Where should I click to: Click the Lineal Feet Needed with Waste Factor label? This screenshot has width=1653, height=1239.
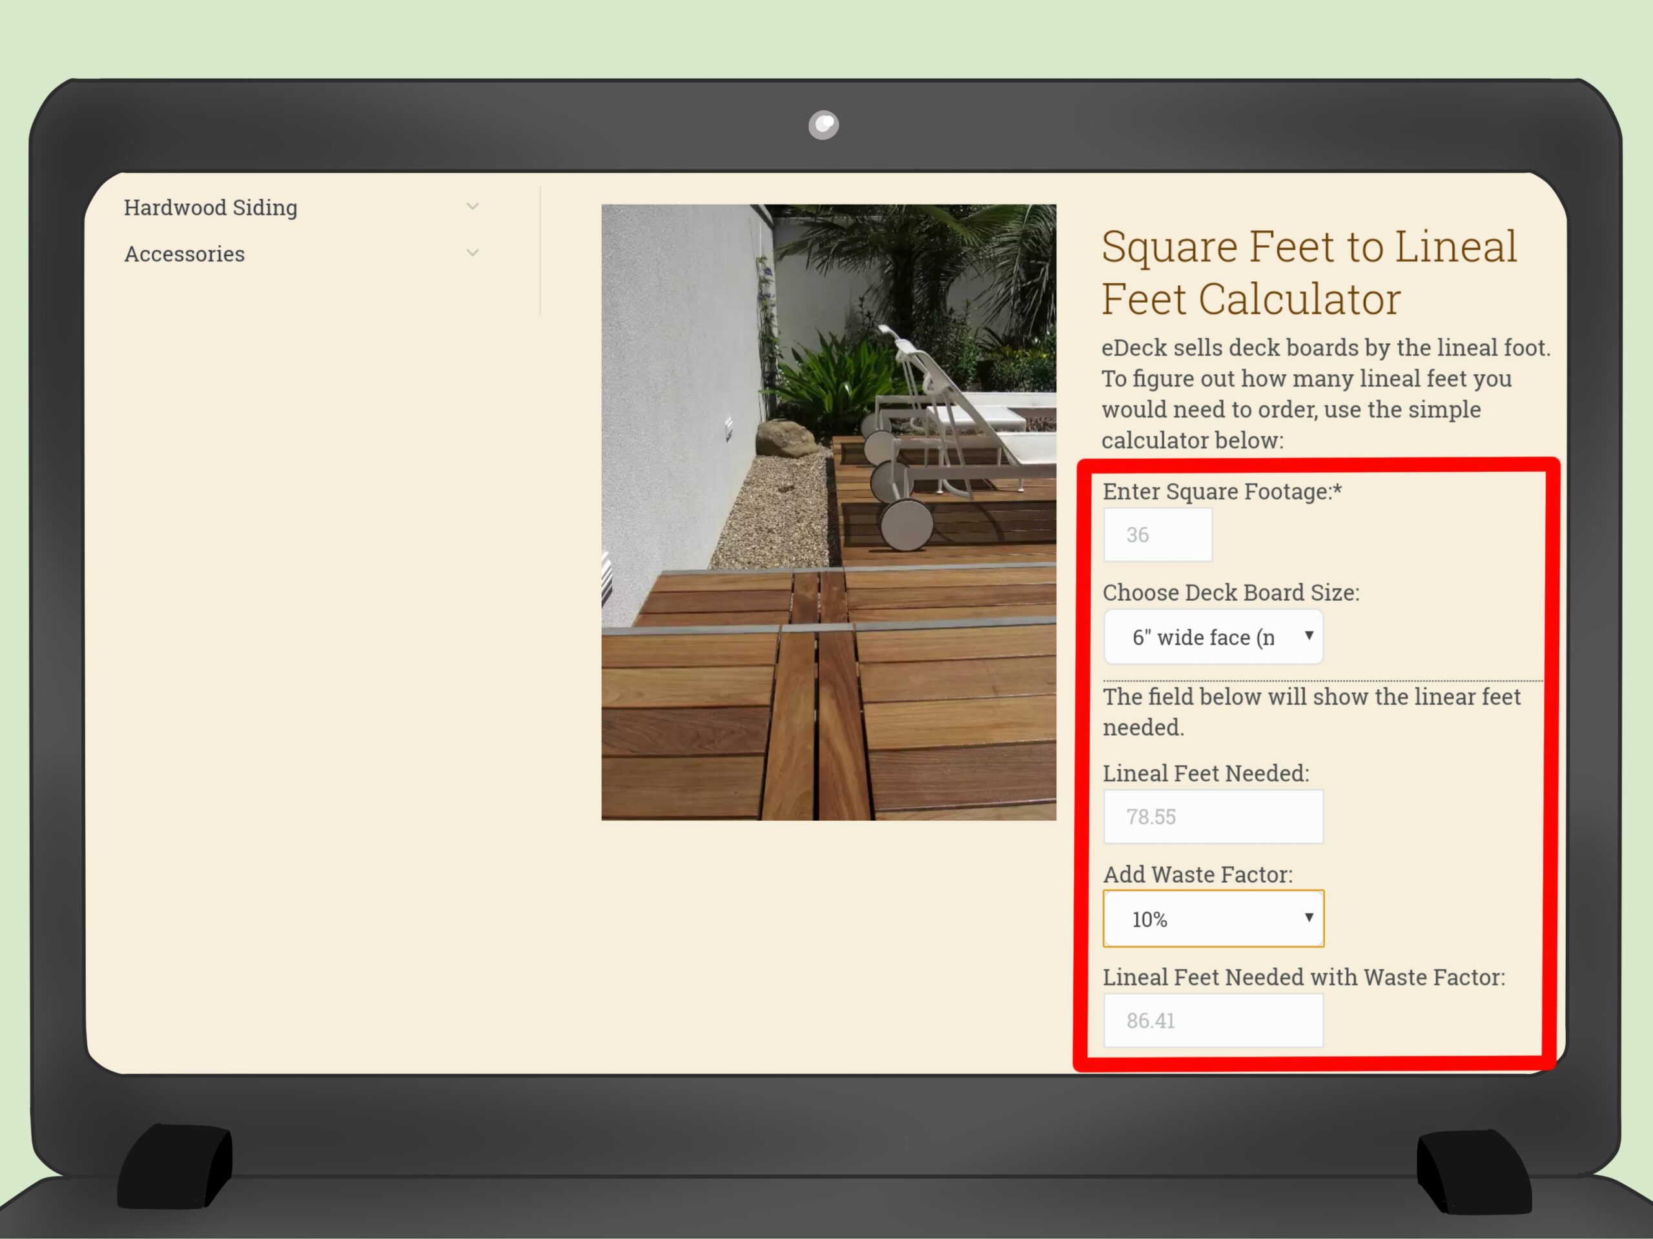point(1304,977)
